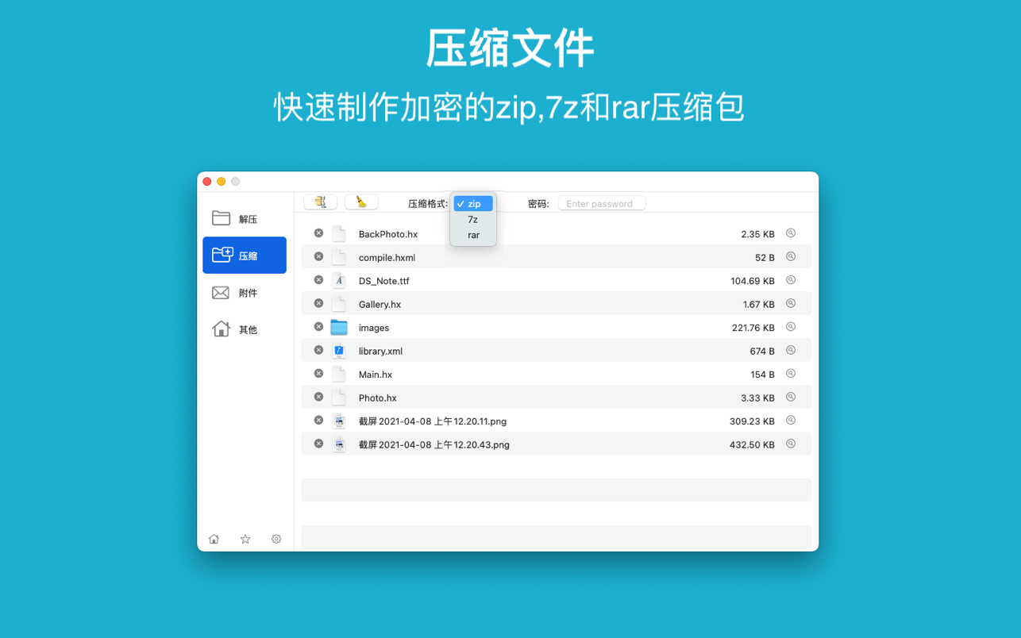Select the 压缩 sidebar section

tap(245, 256)
